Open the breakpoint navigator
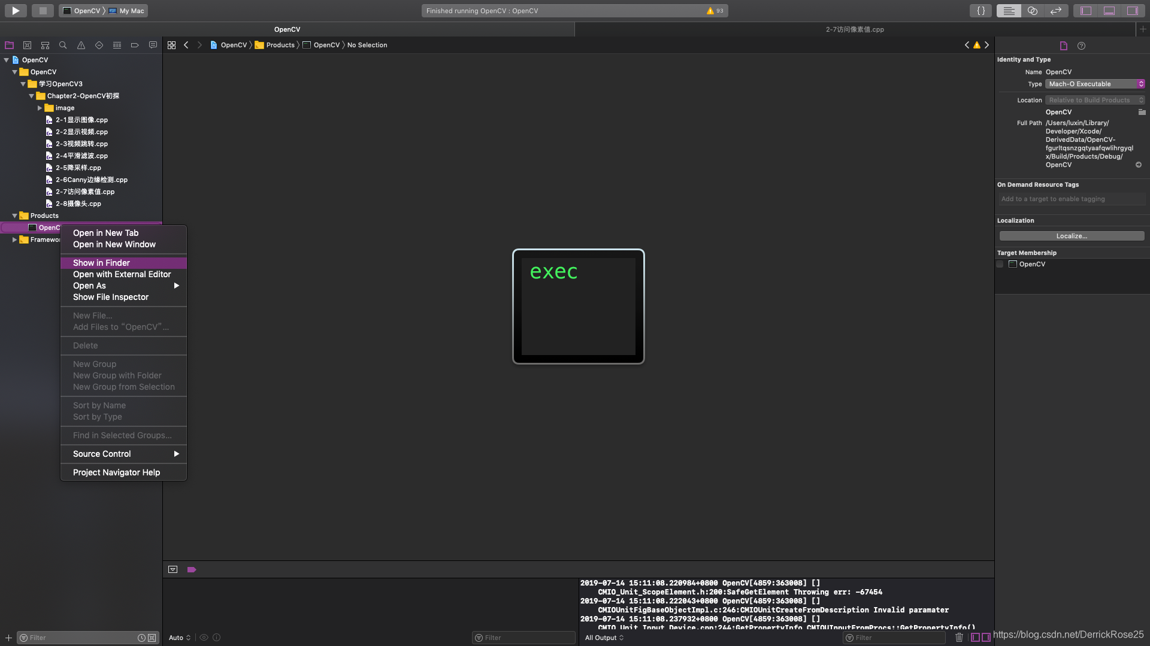 135,45
